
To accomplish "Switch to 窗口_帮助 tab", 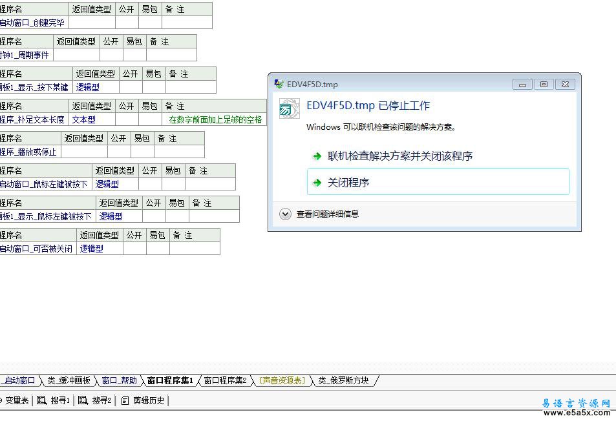I will tap(119, 380).
